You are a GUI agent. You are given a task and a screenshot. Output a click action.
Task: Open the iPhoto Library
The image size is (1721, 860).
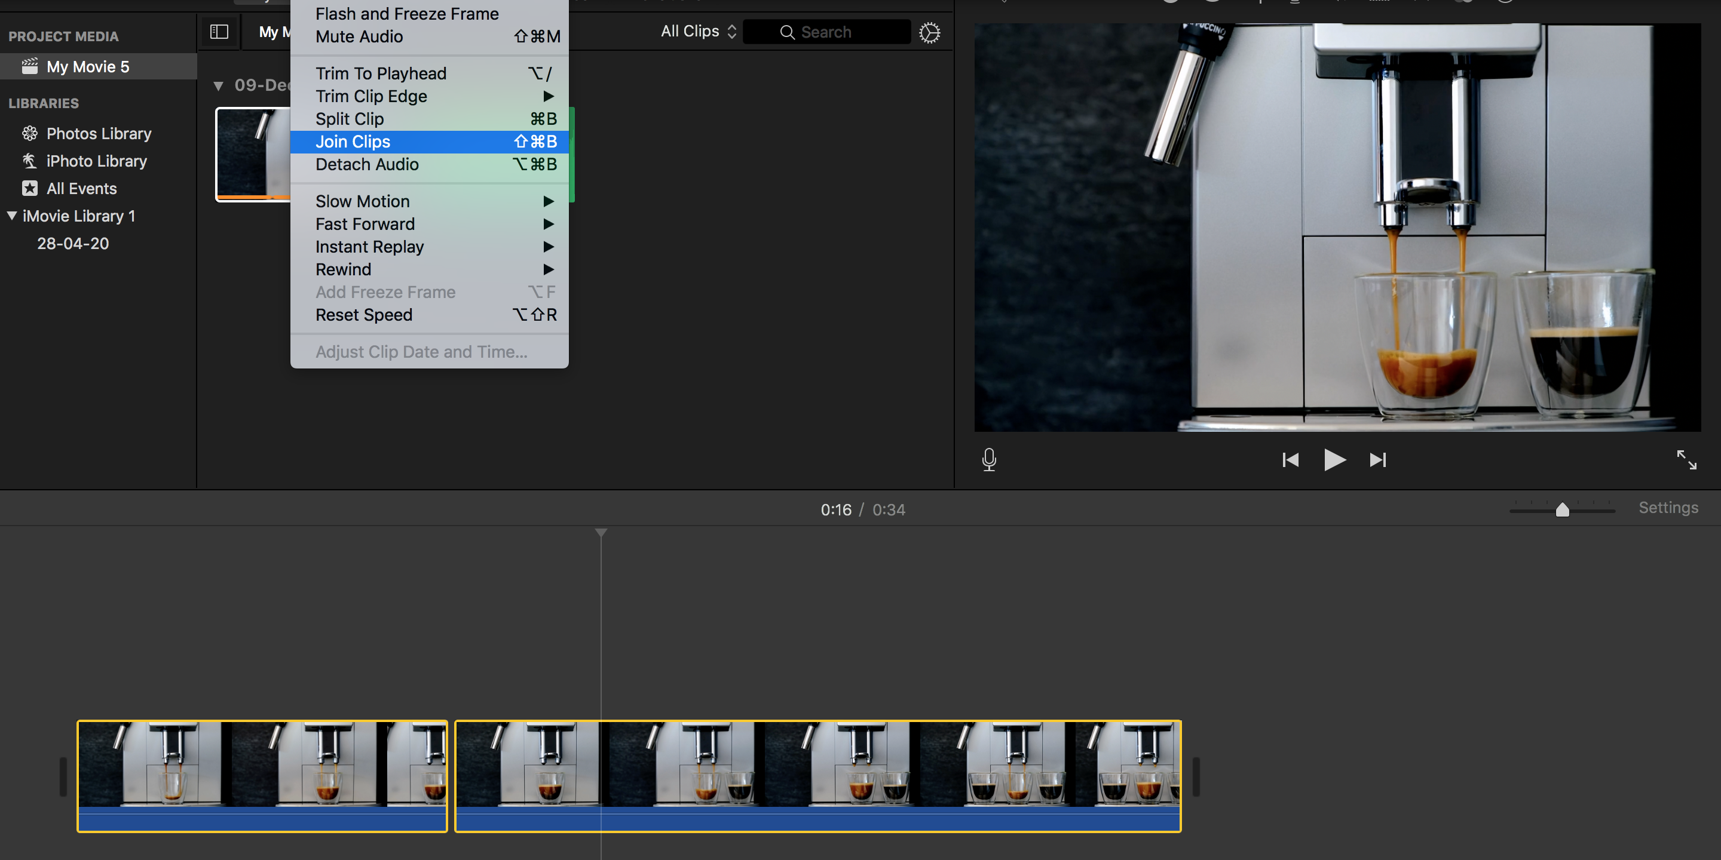(96, 161)
